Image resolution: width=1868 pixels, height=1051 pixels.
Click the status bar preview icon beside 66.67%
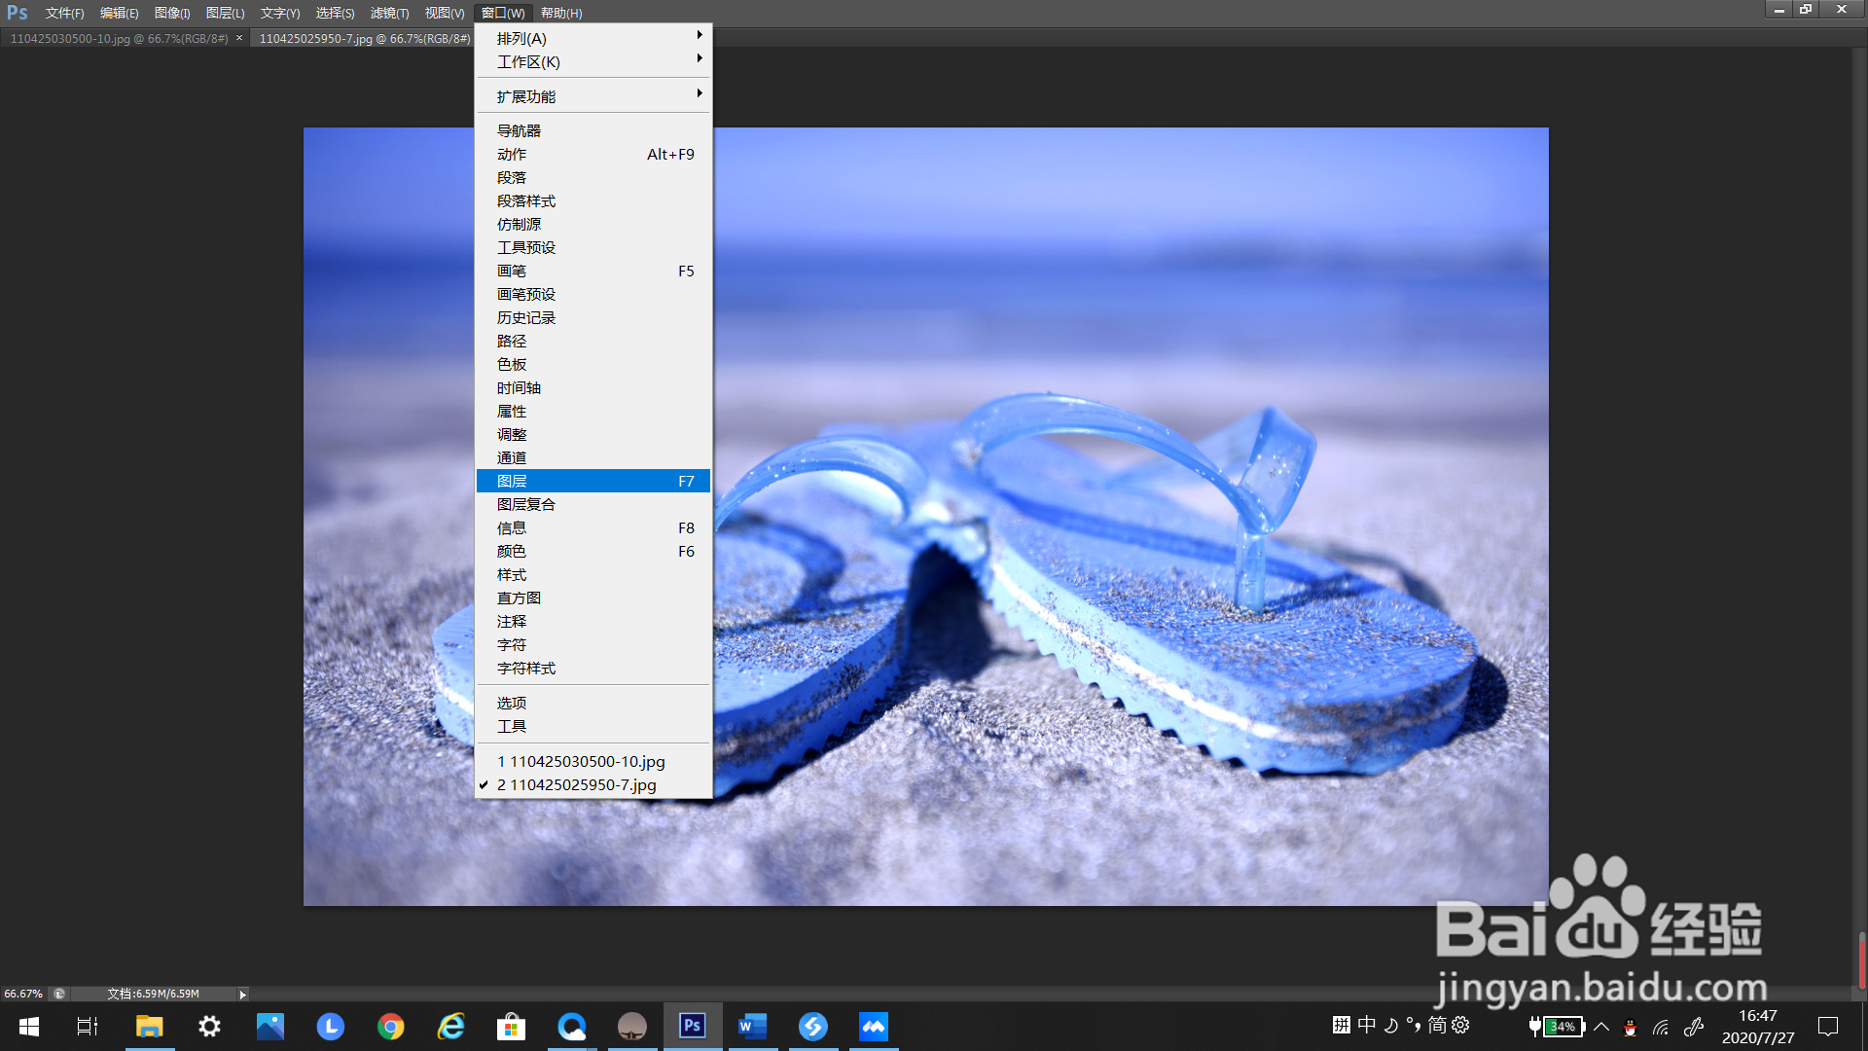tap(59, 994)
